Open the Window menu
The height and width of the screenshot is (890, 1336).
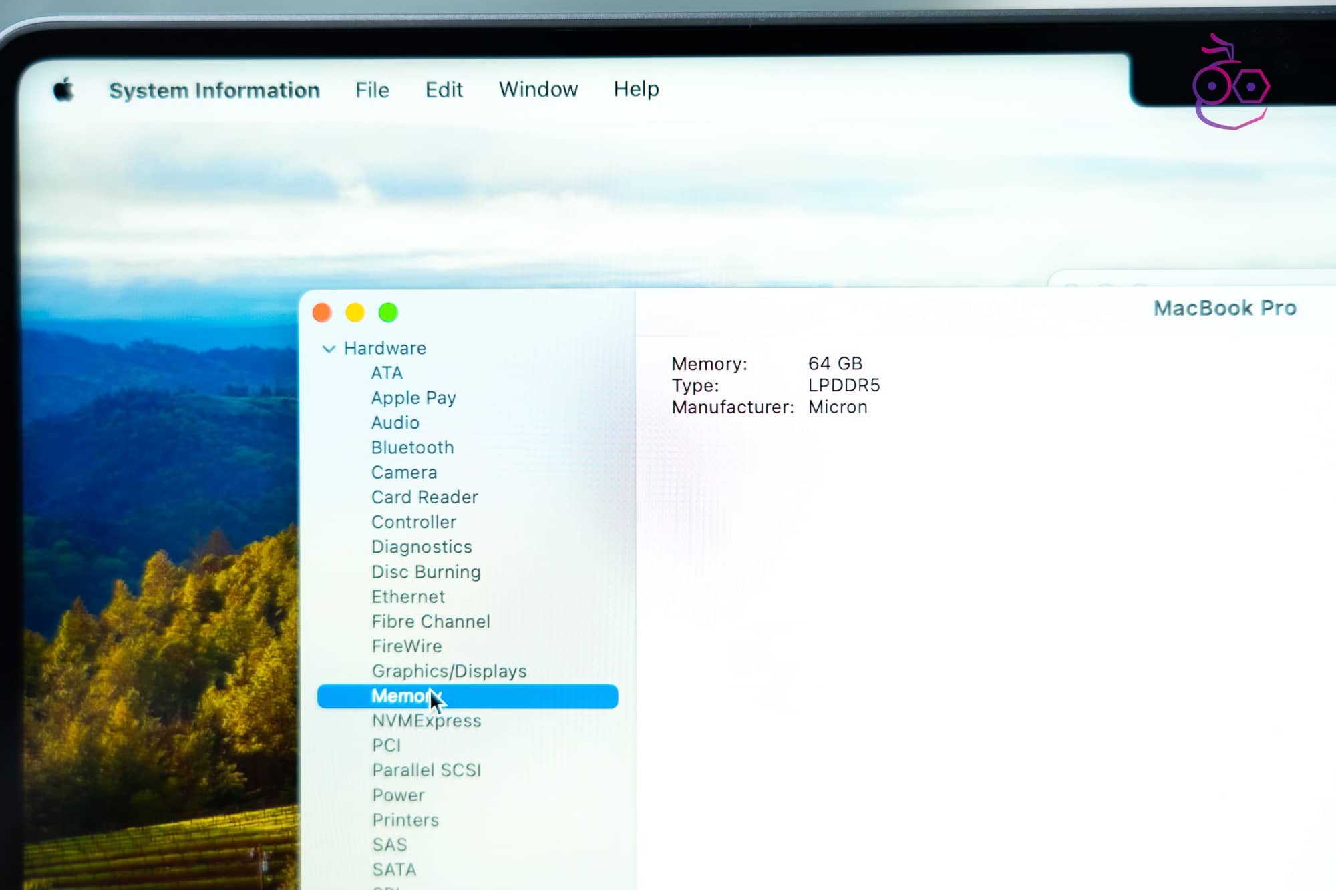click(538, 89)
